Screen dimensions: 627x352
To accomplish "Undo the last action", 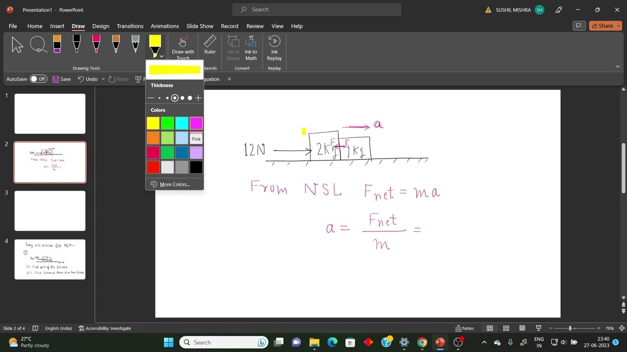I will point(88,79).
